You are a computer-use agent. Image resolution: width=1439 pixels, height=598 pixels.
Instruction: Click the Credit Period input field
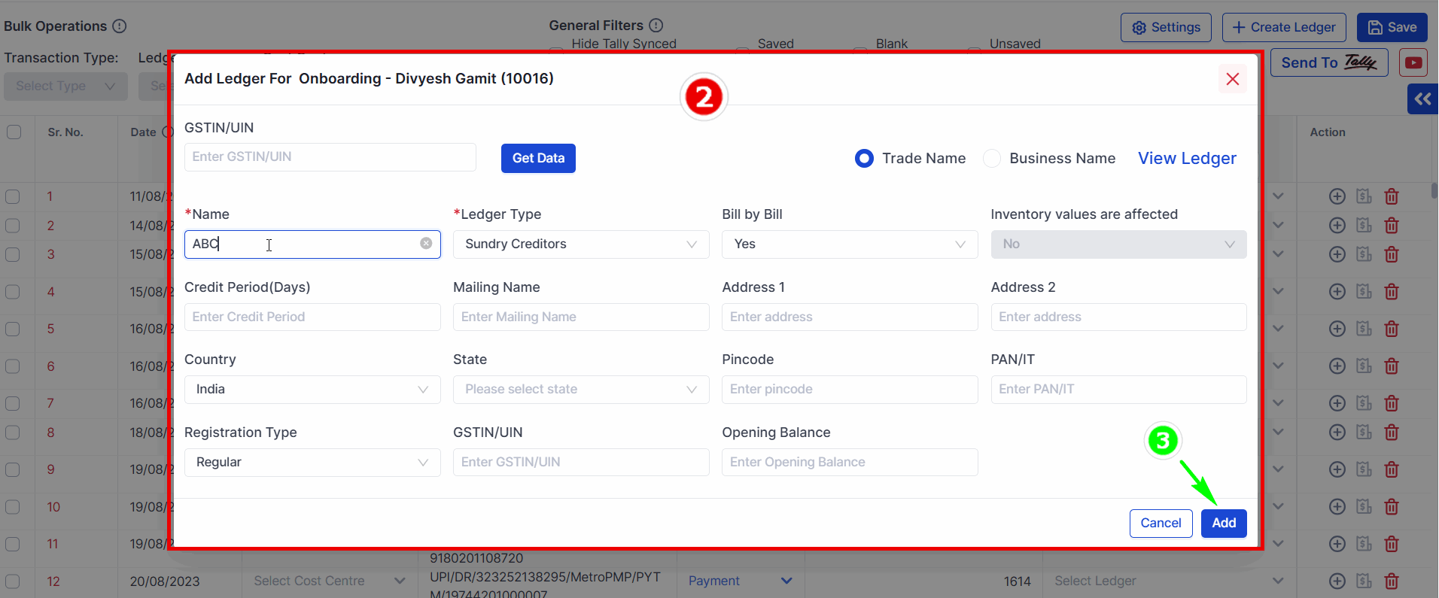[x=312, y=317]
